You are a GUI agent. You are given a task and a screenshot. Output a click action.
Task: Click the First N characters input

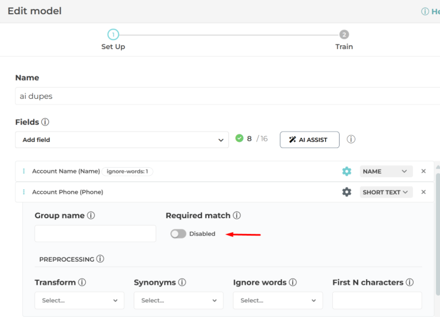pyautogui.click(x=377, y=301)
